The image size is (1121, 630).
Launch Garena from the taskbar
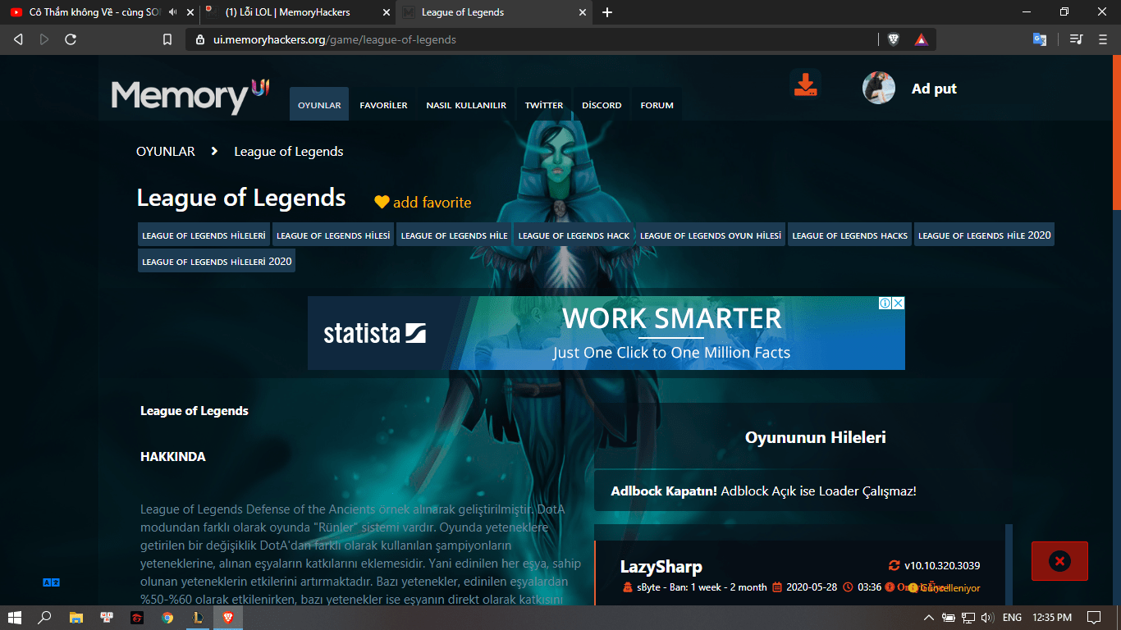click(137, 617)
